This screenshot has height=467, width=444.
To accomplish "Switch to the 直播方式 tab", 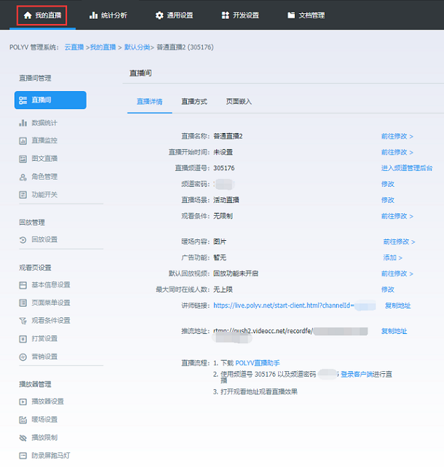I will tap(194, 102).
